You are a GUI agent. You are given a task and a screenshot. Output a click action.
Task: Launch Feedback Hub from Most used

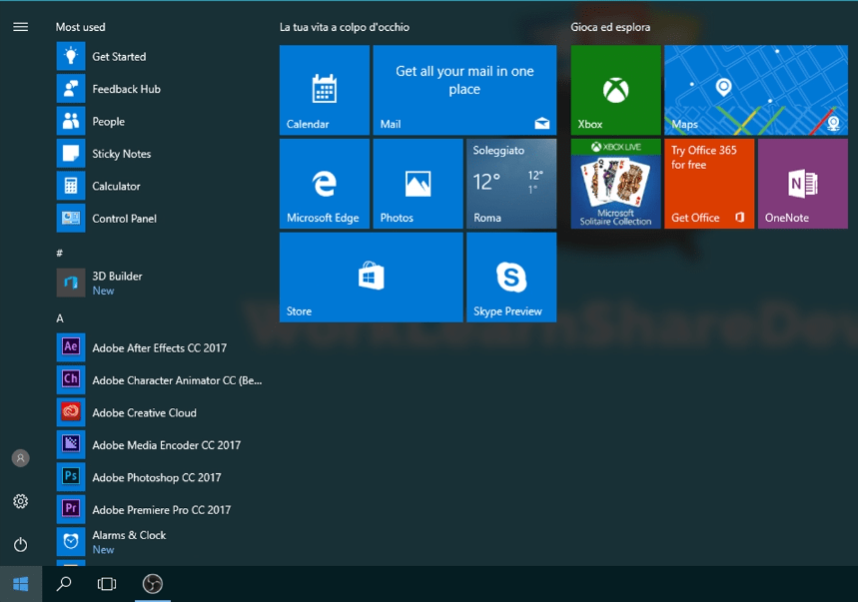point(160,89)
